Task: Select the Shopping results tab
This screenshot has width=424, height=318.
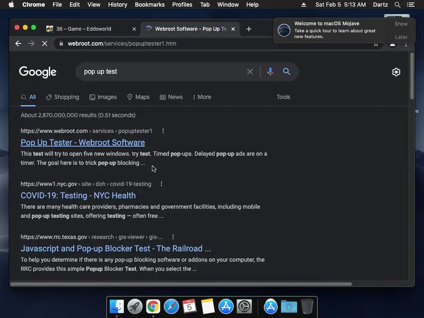Action: [x=63, y=97]
